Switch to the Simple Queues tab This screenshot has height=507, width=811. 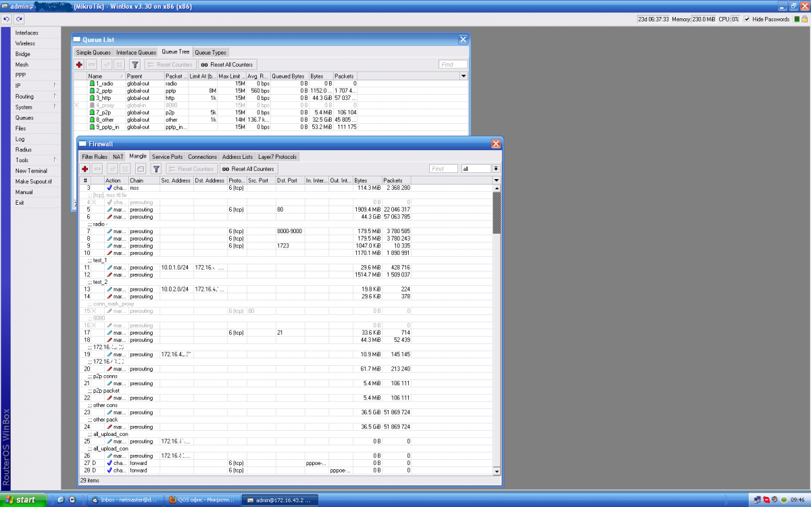(x=93, y=52)
